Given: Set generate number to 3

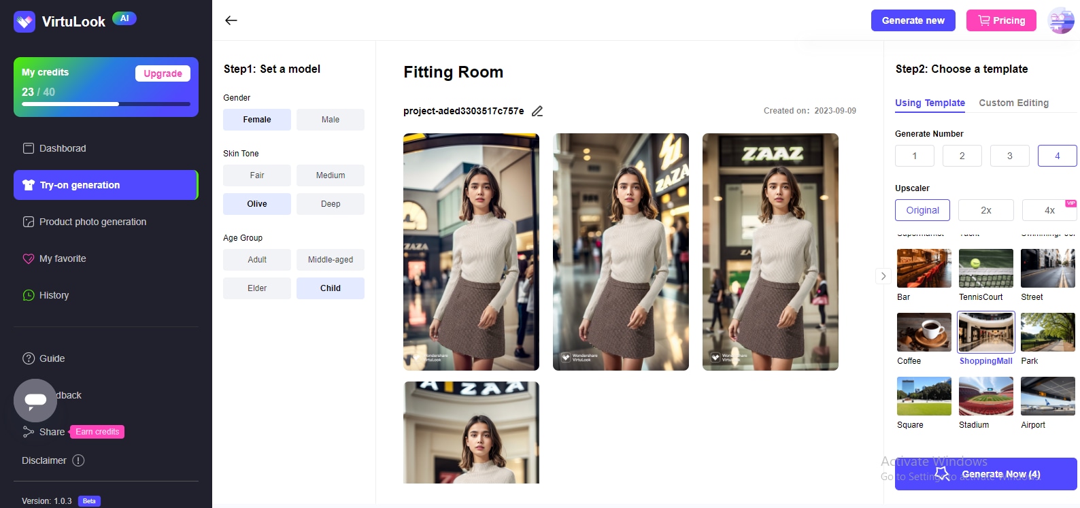Looking at the screenshot, I should click(x=1010, y=156).
